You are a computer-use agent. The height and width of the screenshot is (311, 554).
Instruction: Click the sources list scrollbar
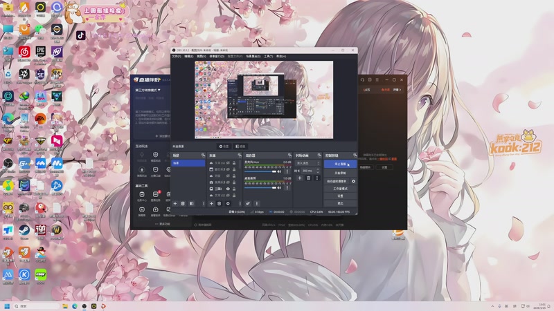click(x=240, y=166)
